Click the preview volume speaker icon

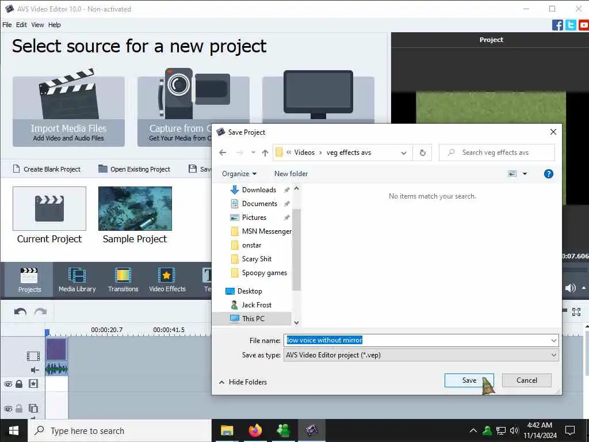click(x=570, y=288)
